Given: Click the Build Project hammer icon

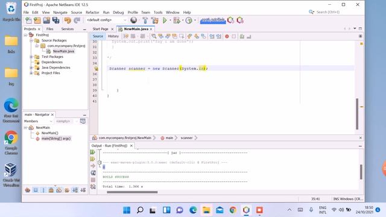Looking at the screenshot, I should point(145,20).
